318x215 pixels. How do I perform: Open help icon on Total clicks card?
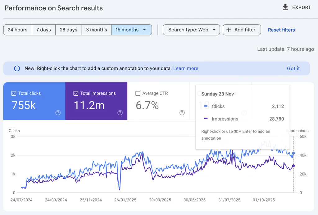tap(58, 113)
